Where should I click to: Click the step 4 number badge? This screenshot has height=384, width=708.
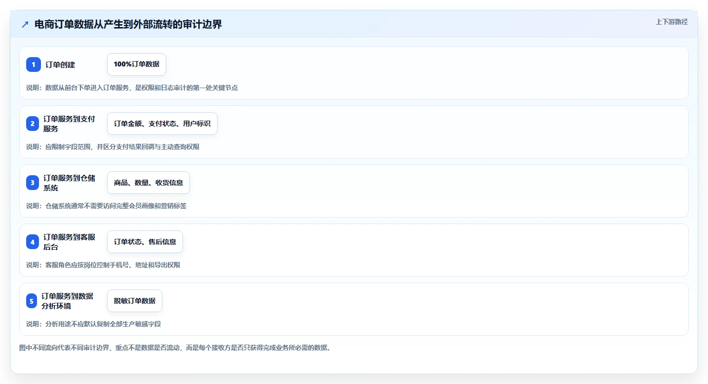coord(33,242)
